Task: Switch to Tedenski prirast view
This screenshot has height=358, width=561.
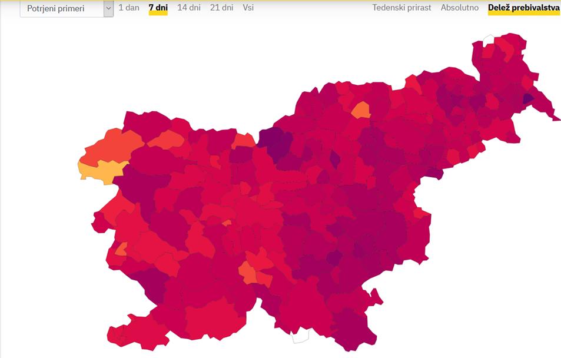Action: [401, 8]
